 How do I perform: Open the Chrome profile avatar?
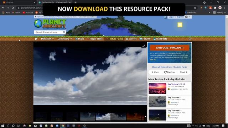click(220, 8)
